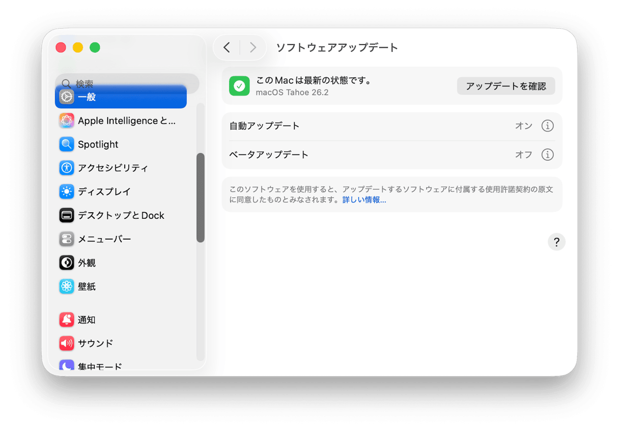Viewport: 619px width, 431px height.
Task: Open アクセシビリティ settings icon
Action: coord(67,168)
